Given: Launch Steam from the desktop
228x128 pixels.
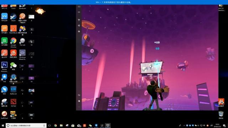Looking at the screenshot, I should (14, 17).
